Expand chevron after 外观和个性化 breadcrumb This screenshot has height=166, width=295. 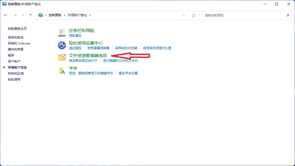tap(90, 15)
